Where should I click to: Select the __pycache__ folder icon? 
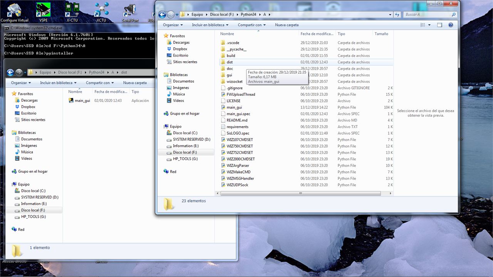point(223,49)
